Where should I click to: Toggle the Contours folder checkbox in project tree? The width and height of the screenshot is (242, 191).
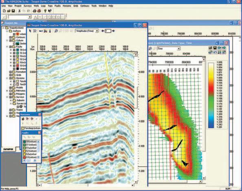pos(11,37)
